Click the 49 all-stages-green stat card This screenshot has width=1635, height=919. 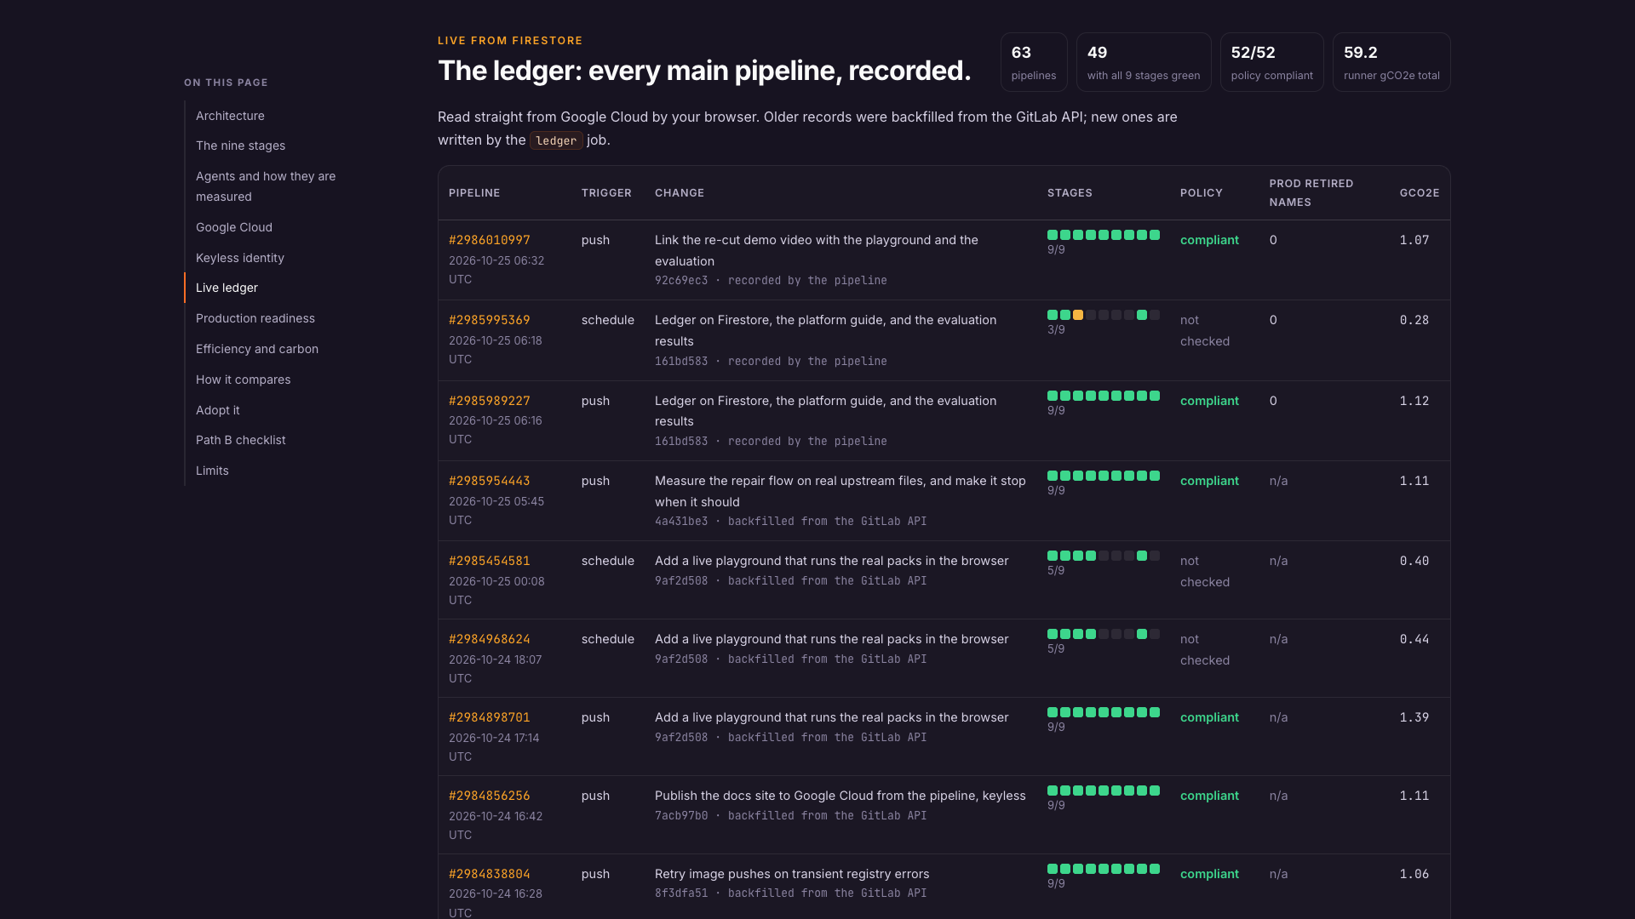click(1144, 62)
